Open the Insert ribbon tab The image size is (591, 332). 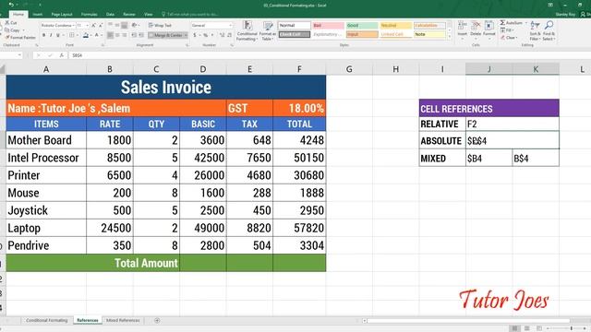click(x=37, y=15)
